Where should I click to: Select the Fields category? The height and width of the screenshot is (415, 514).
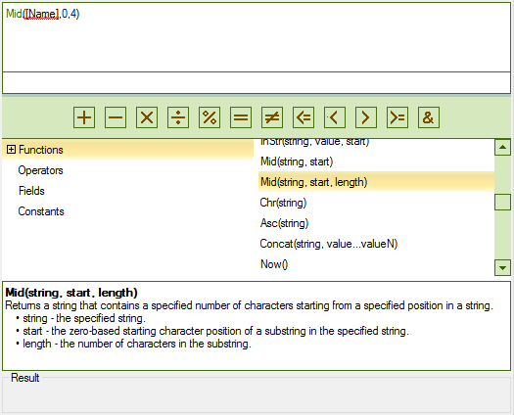(31, 191)
